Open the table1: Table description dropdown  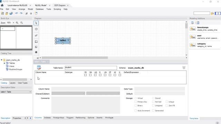[16, 92]
